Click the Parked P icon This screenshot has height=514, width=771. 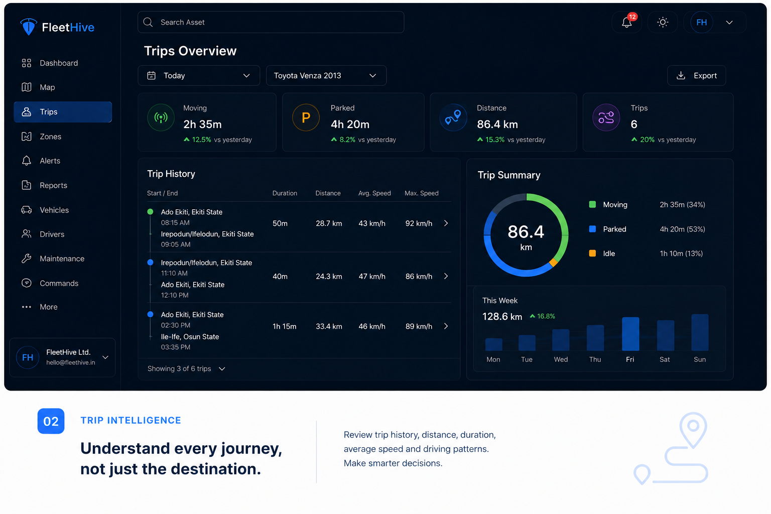(306, 117)
